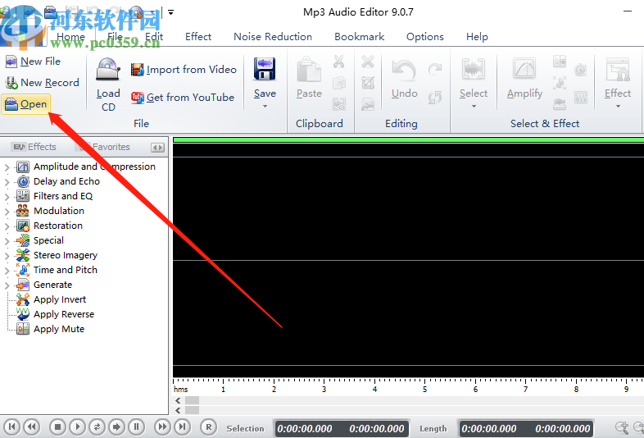Click the Paste clipboard icon
Viewport: 644px width, 438px height.
click(309, 69)
